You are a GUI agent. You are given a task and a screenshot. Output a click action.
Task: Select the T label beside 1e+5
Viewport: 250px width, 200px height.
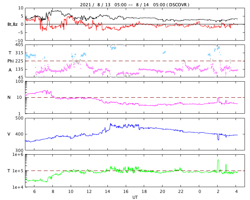click(x=9, y=171)
